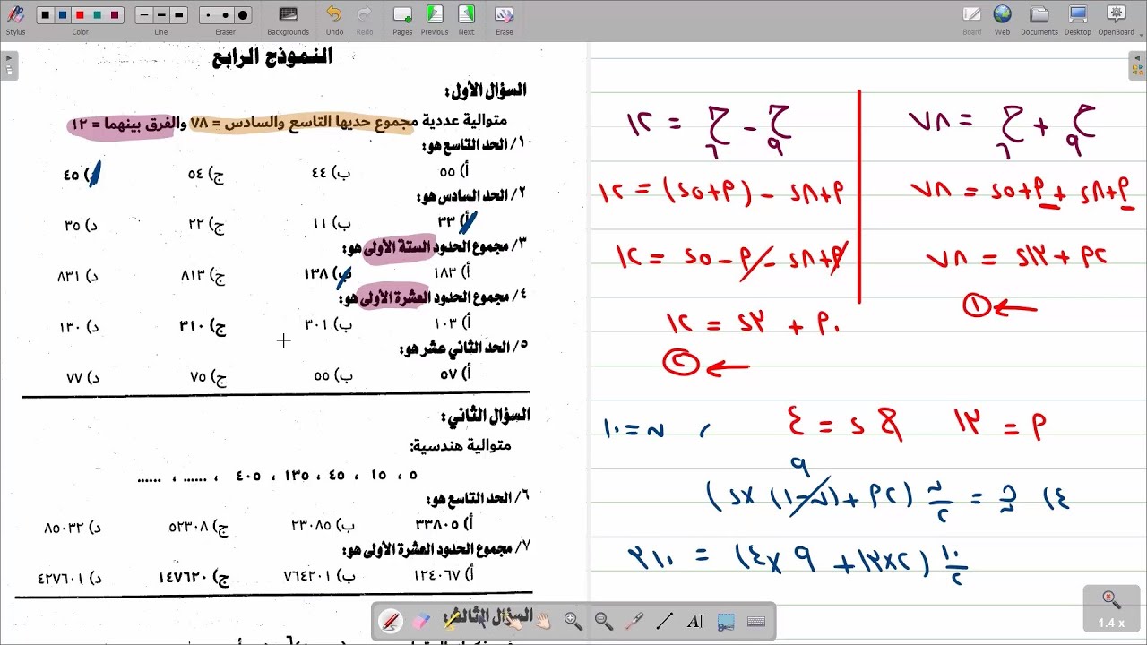The image size is (1147, 645).
Task: Select the Text tool
Action: [695, 621]
